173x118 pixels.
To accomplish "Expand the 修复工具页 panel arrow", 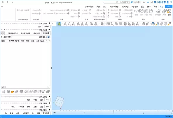I will 49,110.
